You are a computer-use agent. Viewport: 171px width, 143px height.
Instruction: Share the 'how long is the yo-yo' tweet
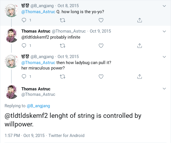[140, 20]
